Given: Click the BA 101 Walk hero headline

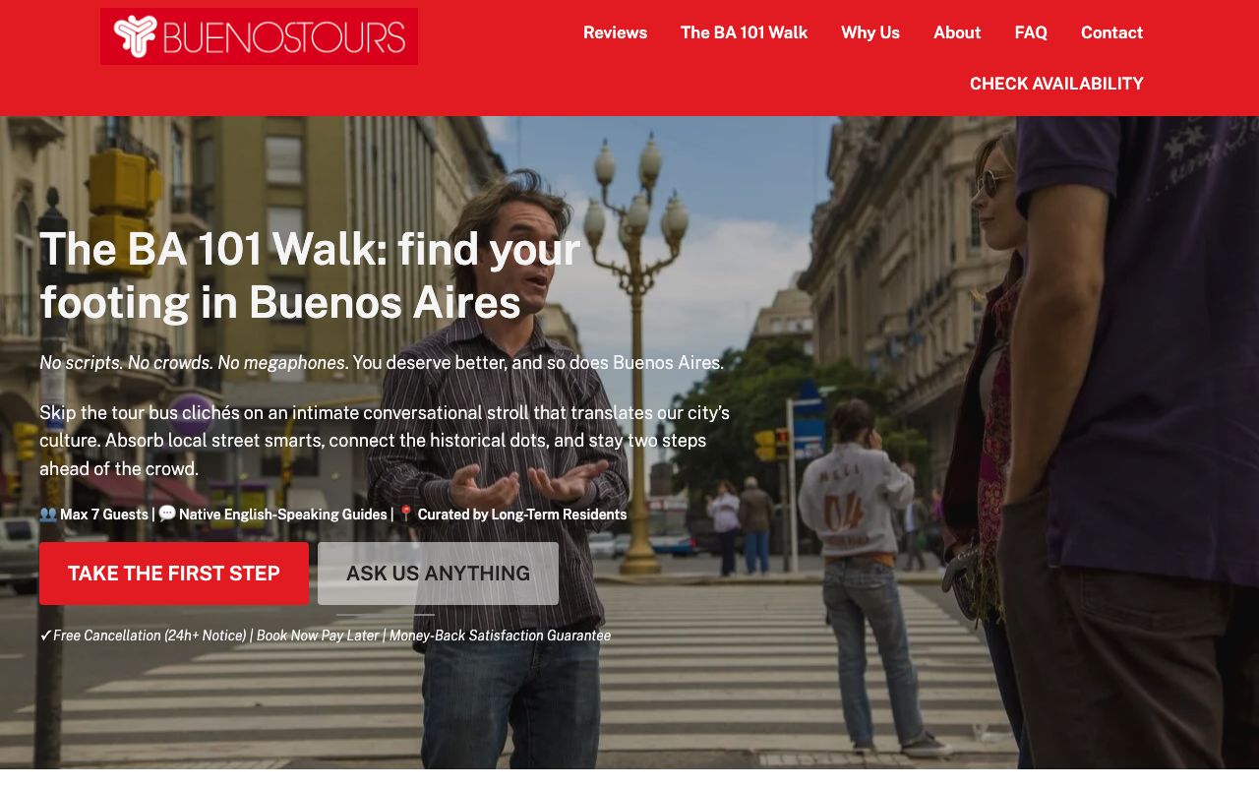Looking at the screenshot, I should [x=310, y=275].
